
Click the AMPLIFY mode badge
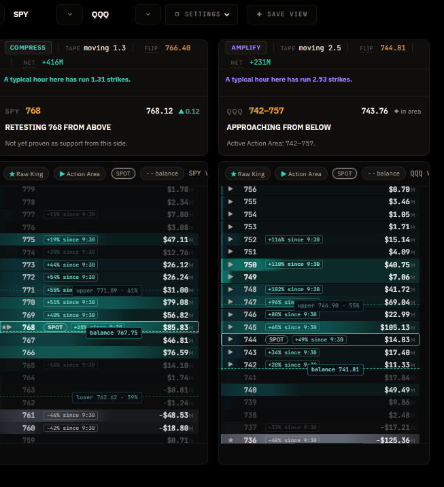(x=246, y=48)
